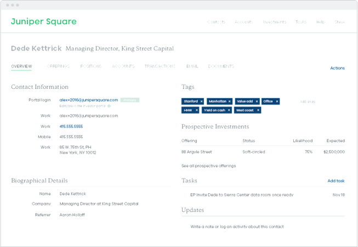Click the Expected column header
This screenshot has height=247, width=358.
(336, 141)
